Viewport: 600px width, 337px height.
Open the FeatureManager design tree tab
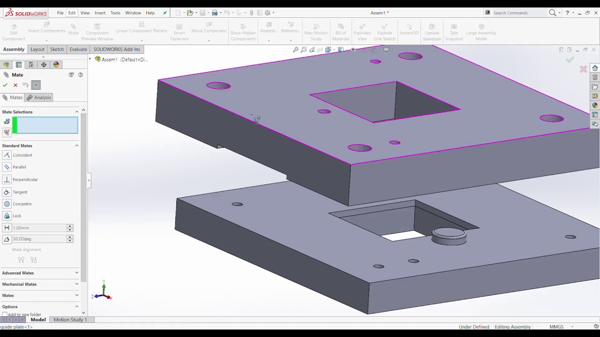tap(7, 65)
